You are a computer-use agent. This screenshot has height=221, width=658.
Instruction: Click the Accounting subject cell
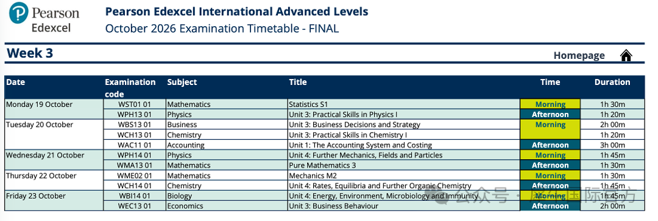(x=227, y=145)
